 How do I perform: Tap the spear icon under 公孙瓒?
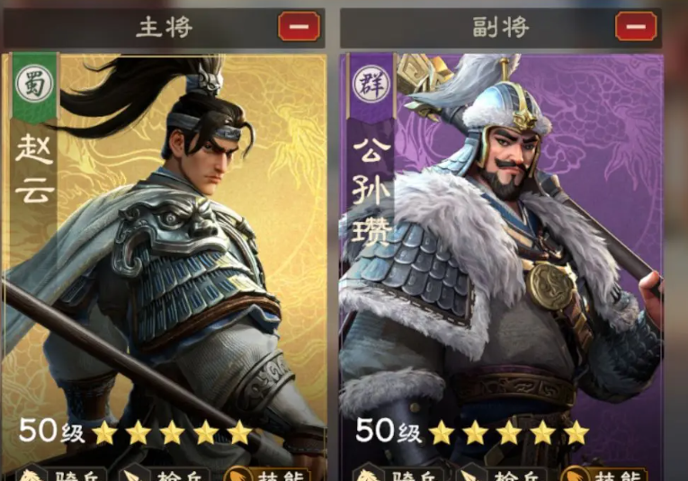click(x=469, y=476)
